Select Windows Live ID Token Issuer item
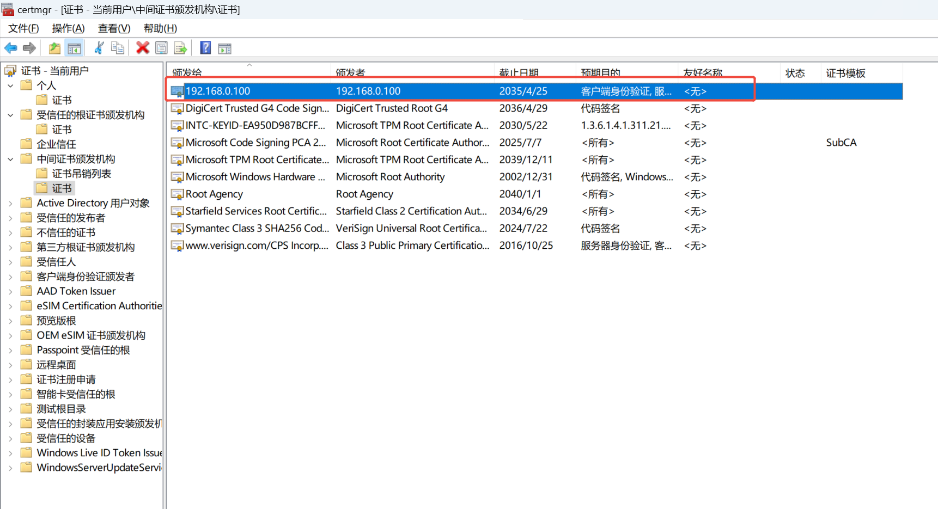The width and height of the screenshot is (938, 509). pyautogui.click(x=99, y=453)
